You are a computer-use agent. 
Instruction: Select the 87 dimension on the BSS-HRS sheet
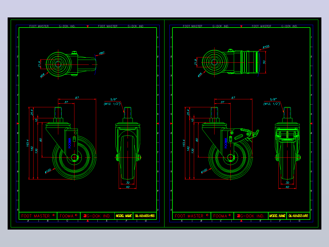233,98
